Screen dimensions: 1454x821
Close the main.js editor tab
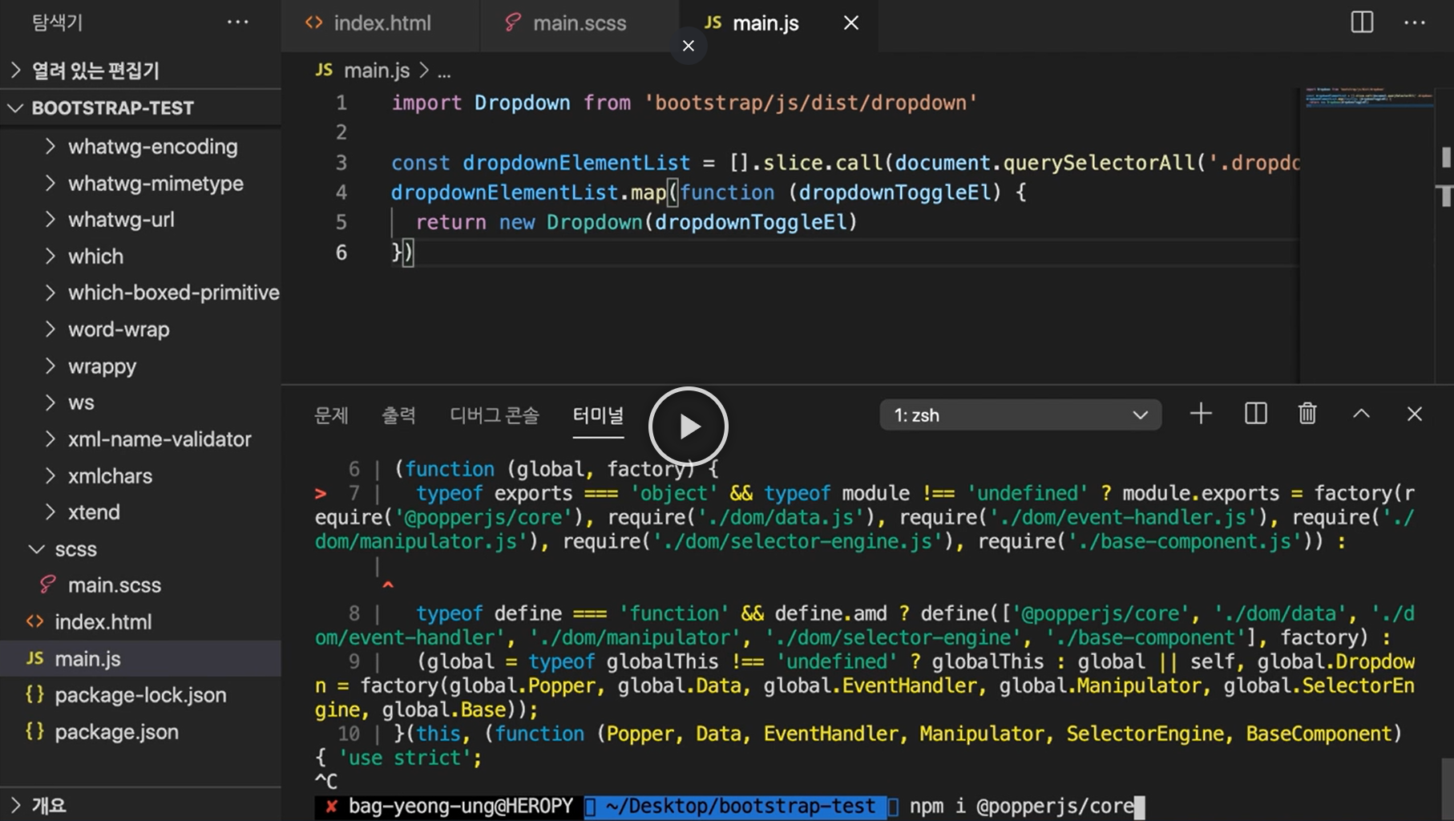coord(851,23)
